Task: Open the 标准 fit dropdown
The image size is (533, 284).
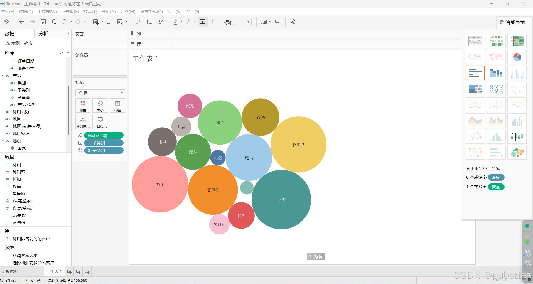Action: pos(237,22)
